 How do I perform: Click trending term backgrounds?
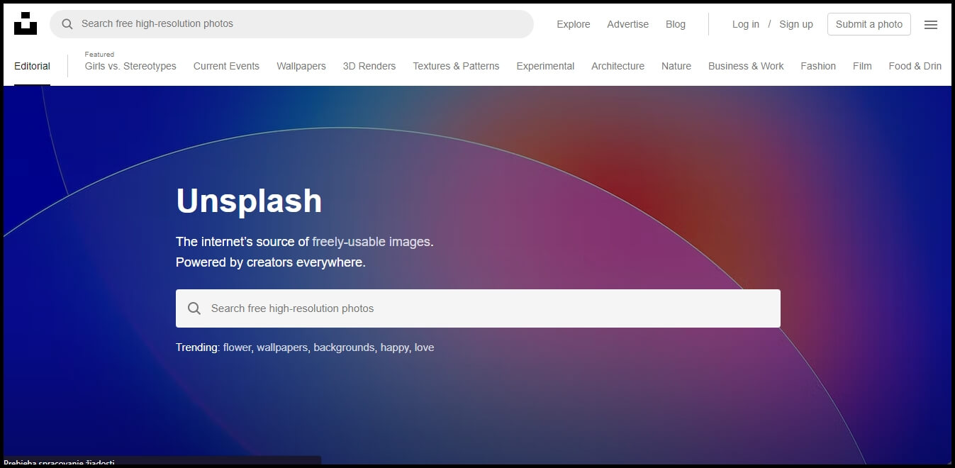pyautogui.click(x=344, y=347)
